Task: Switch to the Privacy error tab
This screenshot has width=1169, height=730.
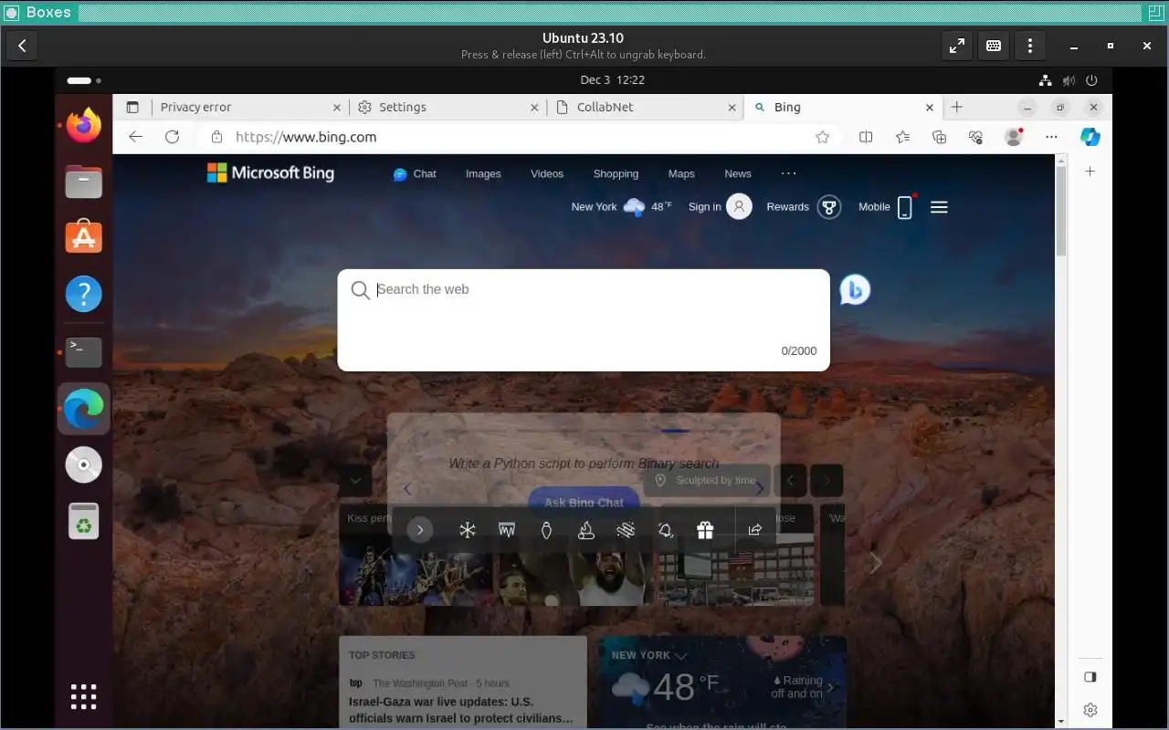Action: [247, 107]
